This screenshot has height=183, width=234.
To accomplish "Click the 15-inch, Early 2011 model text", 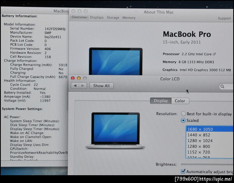I will coord(182,42).
